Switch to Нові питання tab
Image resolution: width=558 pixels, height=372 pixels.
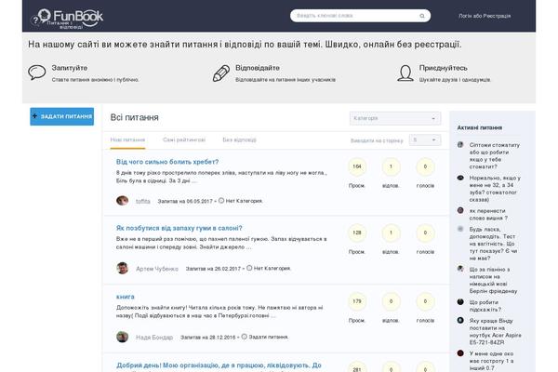tap(127, 139)
